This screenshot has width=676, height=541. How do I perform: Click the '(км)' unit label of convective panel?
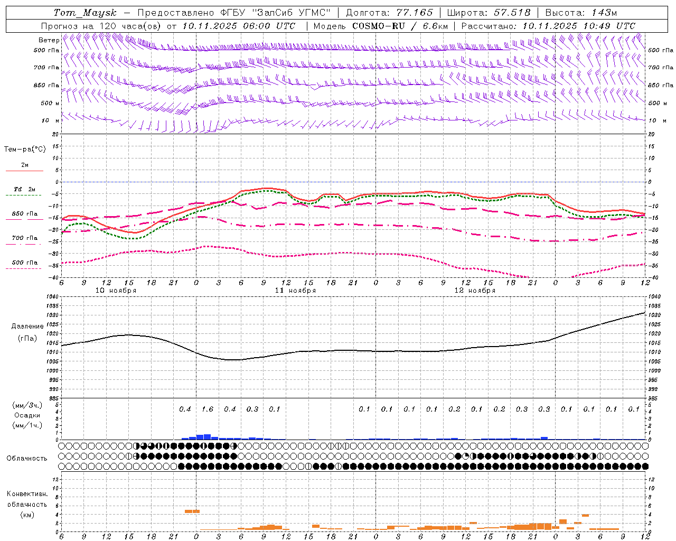tap(27, 515)
